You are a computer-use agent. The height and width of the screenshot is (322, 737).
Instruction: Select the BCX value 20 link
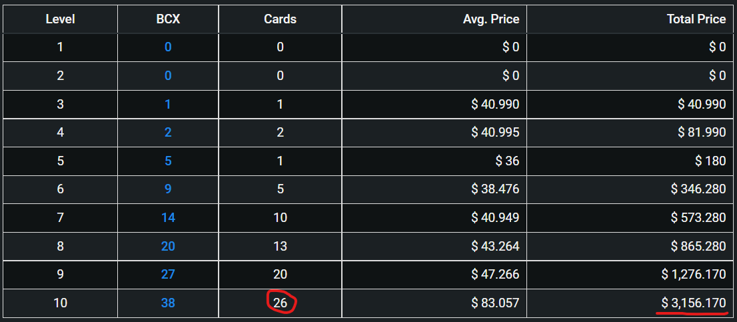click(x=168, y=246)
